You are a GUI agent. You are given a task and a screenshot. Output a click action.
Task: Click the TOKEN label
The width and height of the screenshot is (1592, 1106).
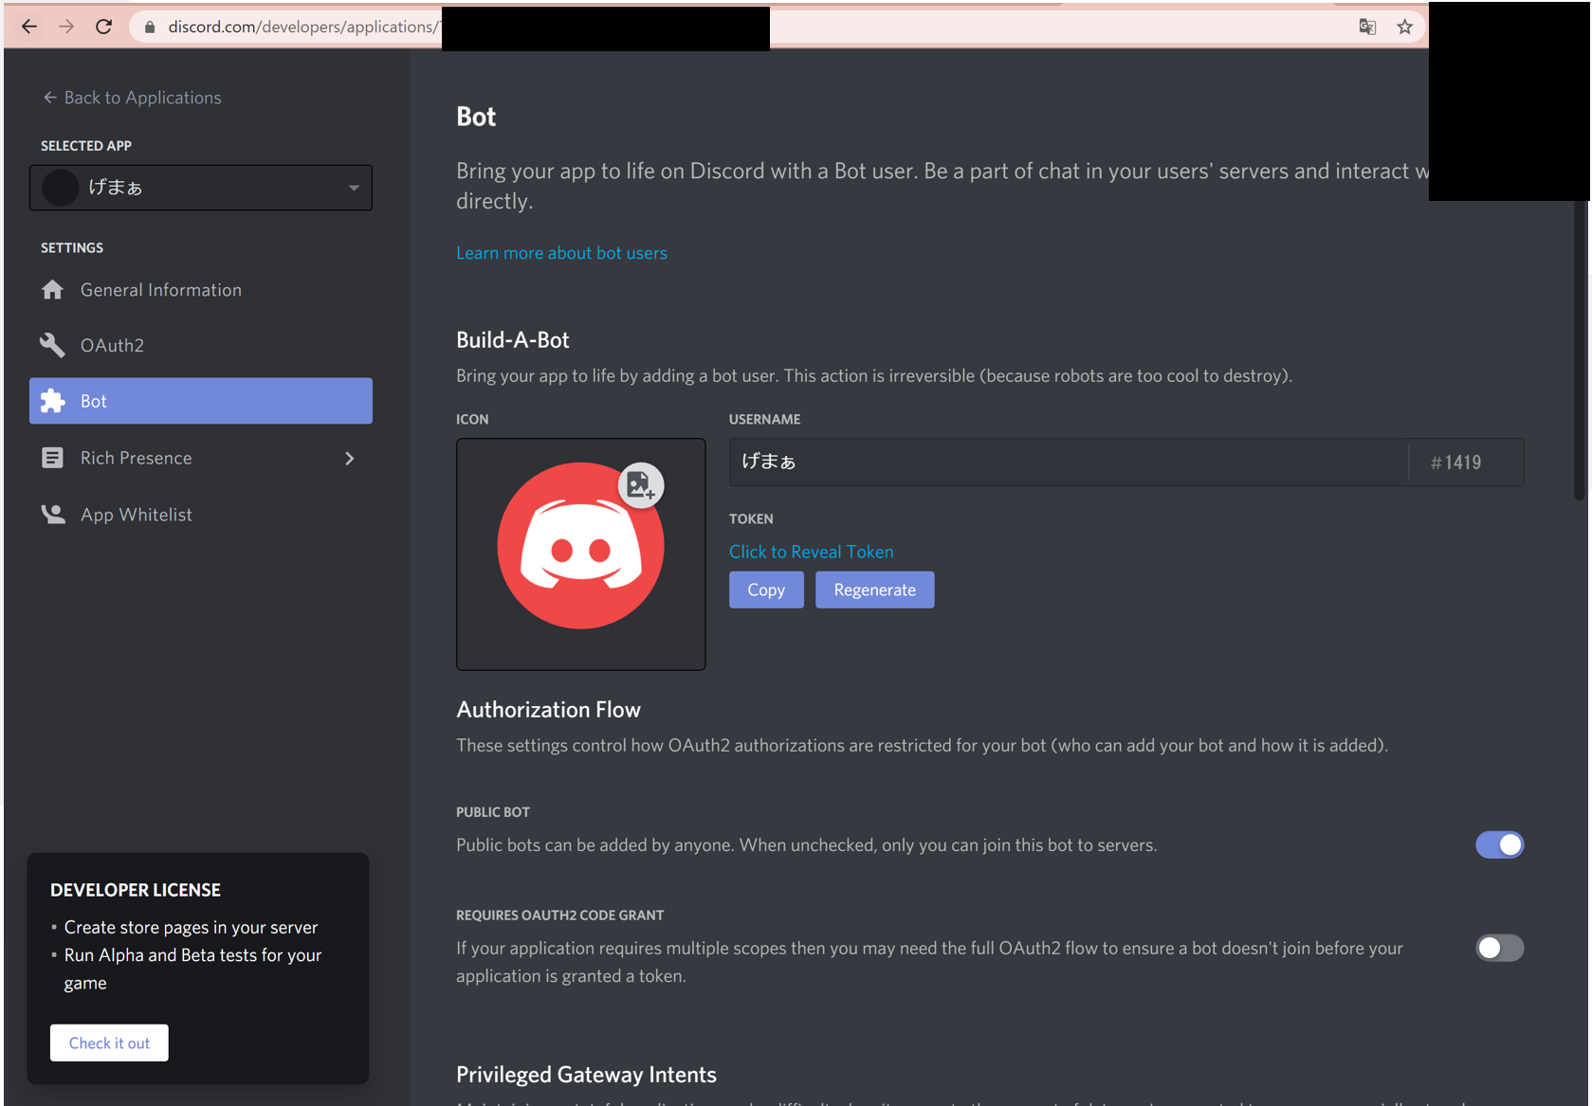tap(751, 519)
